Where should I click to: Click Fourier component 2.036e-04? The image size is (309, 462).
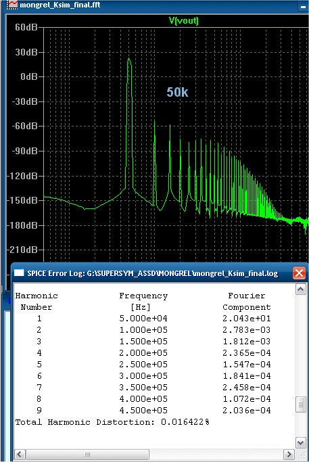(247, 411)
